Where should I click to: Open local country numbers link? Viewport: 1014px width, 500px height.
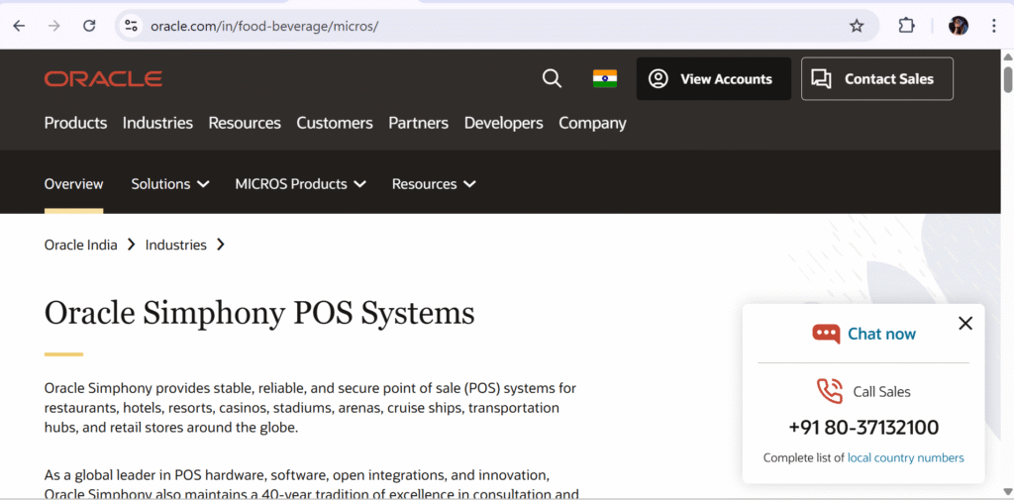(x=905, y=458)
